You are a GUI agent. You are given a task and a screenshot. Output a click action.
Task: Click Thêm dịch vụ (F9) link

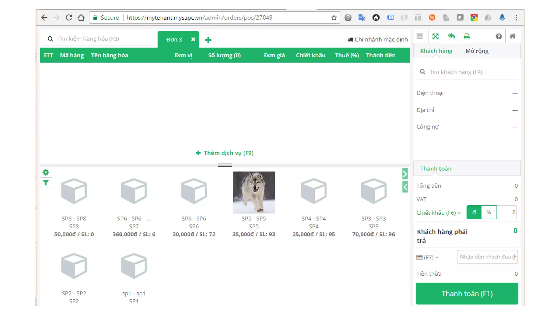pyautogui.click(x=224, y=153)
